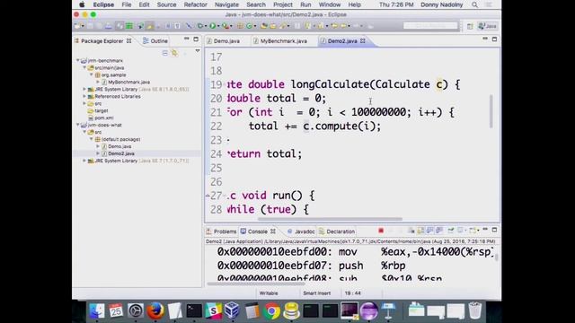This screenshot has width=575, height=323.
Task: Click the Java perspective button
Action: coord(487,26)
